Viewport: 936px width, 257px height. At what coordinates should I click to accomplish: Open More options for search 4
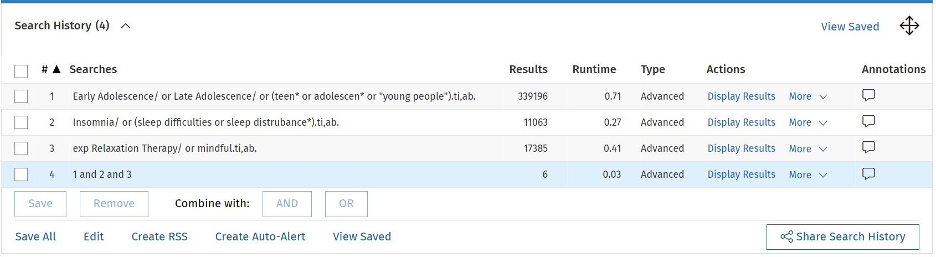(808, 174)
